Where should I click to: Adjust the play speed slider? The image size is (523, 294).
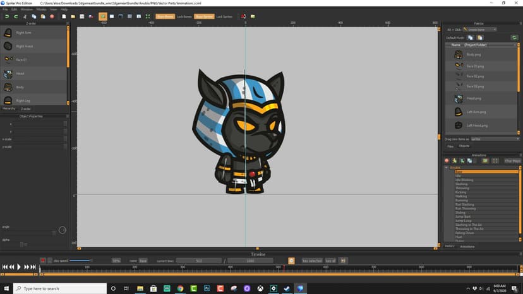[x=80, y=261]
